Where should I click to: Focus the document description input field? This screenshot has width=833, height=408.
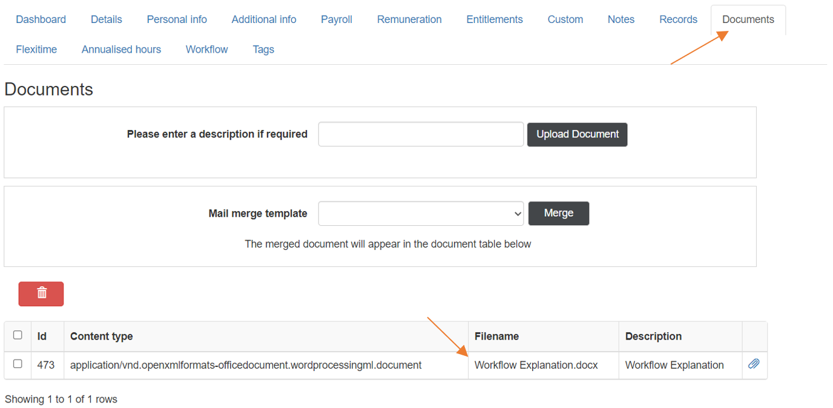[x=421, y=134]
